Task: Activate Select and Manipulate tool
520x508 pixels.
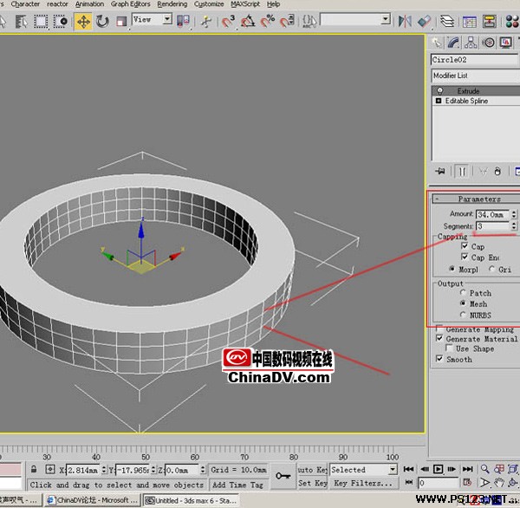Action: click(x=206, y=22)
